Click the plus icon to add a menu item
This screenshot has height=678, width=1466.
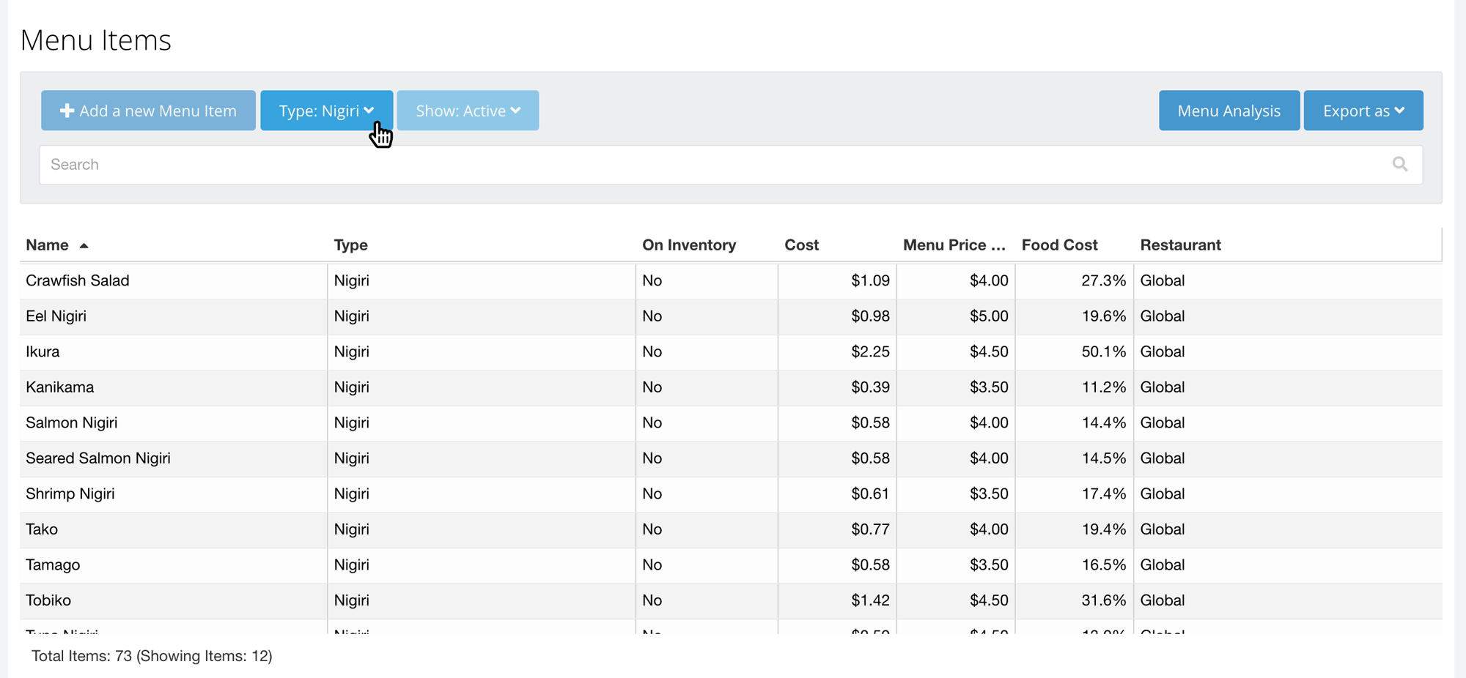(x=66, y=110)
